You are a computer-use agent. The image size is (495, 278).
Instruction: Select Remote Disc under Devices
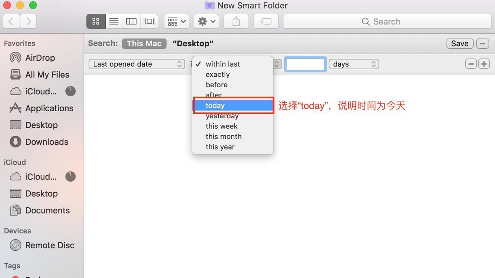point(50,245)
